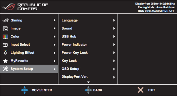Select the Key Lock entry

[88, 61]
